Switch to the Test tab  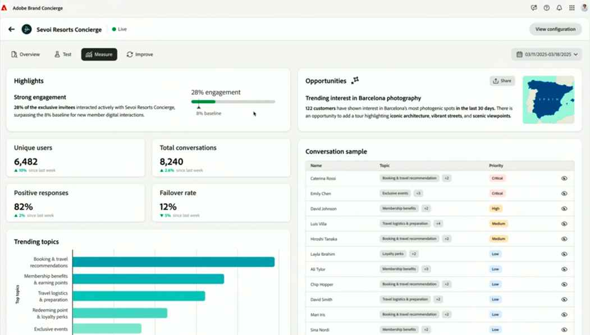pyautogui.click(x=63, y=54)
